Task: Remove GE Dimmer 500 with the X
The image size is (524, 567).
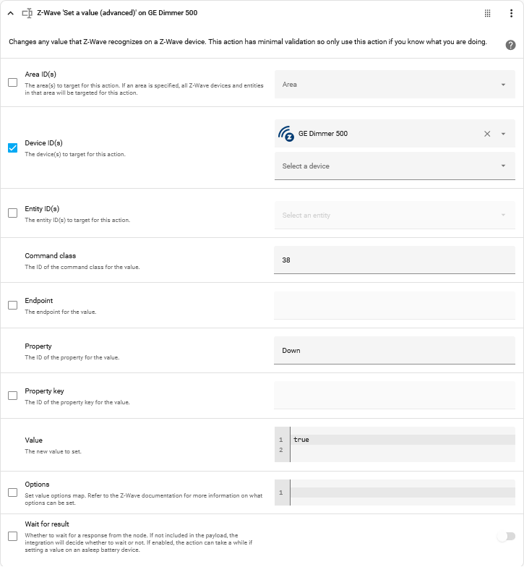Action: pos(487,134)
